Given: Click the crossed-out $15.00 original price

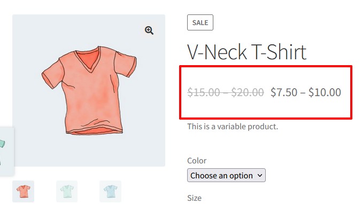Looking at the screenshot, I should tap(203, 92).
